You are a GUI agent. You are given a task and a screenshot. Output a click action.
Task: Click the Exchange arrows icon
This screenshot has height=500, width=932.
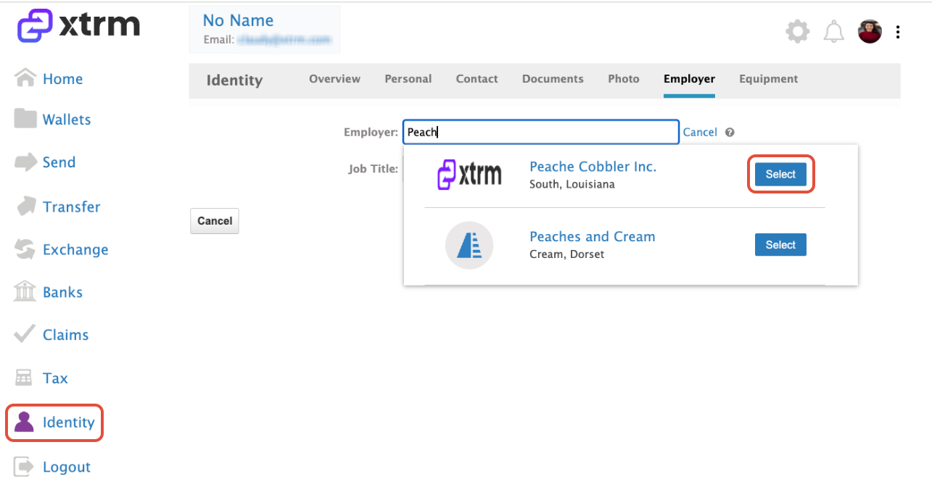pyautogui.click(x=25, y=249)
